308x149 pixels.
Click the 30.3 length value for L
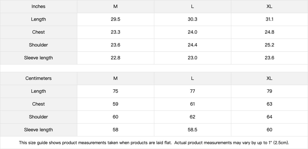(x=192, y=19)
